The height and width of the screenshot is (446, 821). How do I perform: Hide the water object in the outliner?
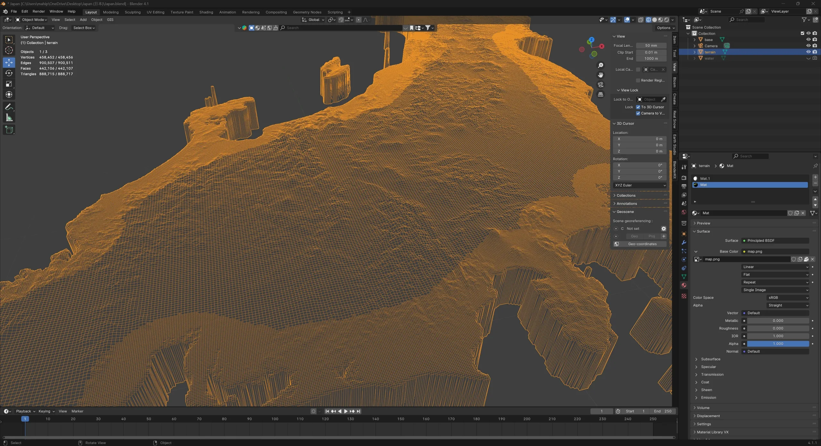click(x=808, y=58)
